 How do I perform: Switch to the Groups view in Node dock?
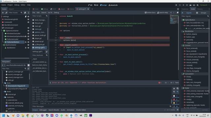pos(202,13)
